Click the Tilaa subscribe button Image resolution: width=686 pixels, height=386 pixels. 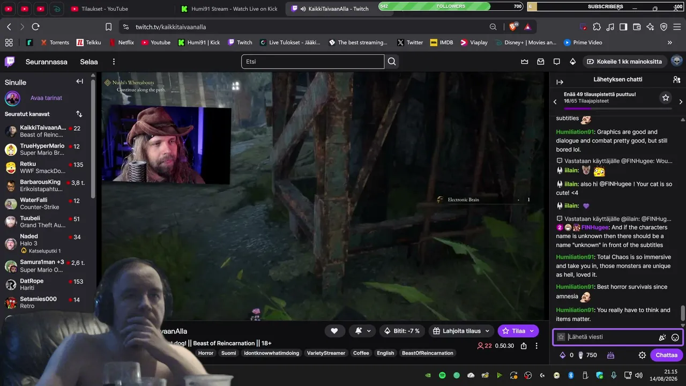tap(518, 331)
